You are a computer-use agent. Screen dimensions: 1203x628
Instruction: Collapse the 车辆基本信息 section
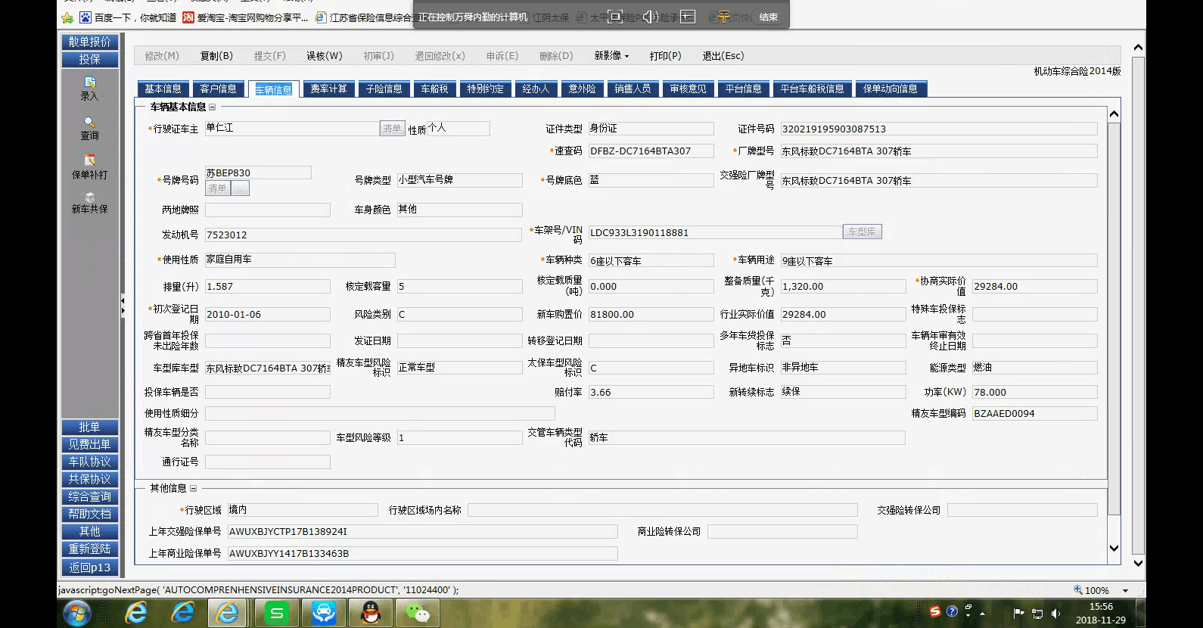pyautogui.click(x=213, y=107)
